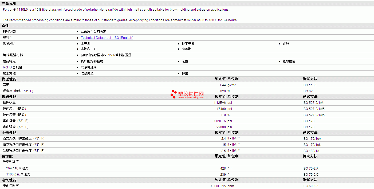Click the 产品说明 section header
374x189 pixels.
(9, 3)
